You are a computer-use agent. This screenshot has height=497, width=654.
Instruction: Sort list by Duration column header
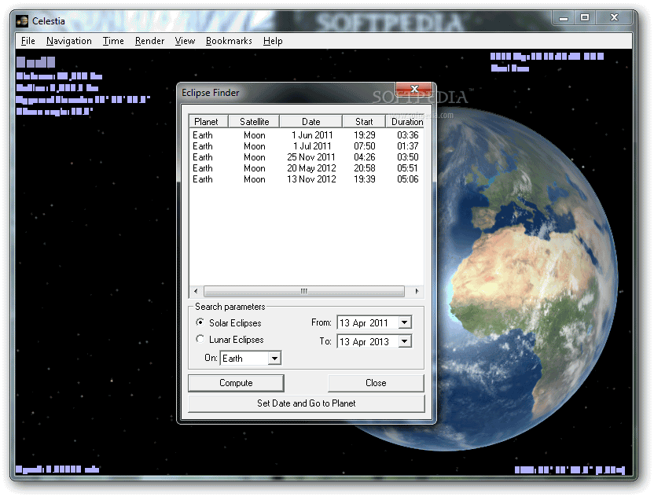pos(405,121)
